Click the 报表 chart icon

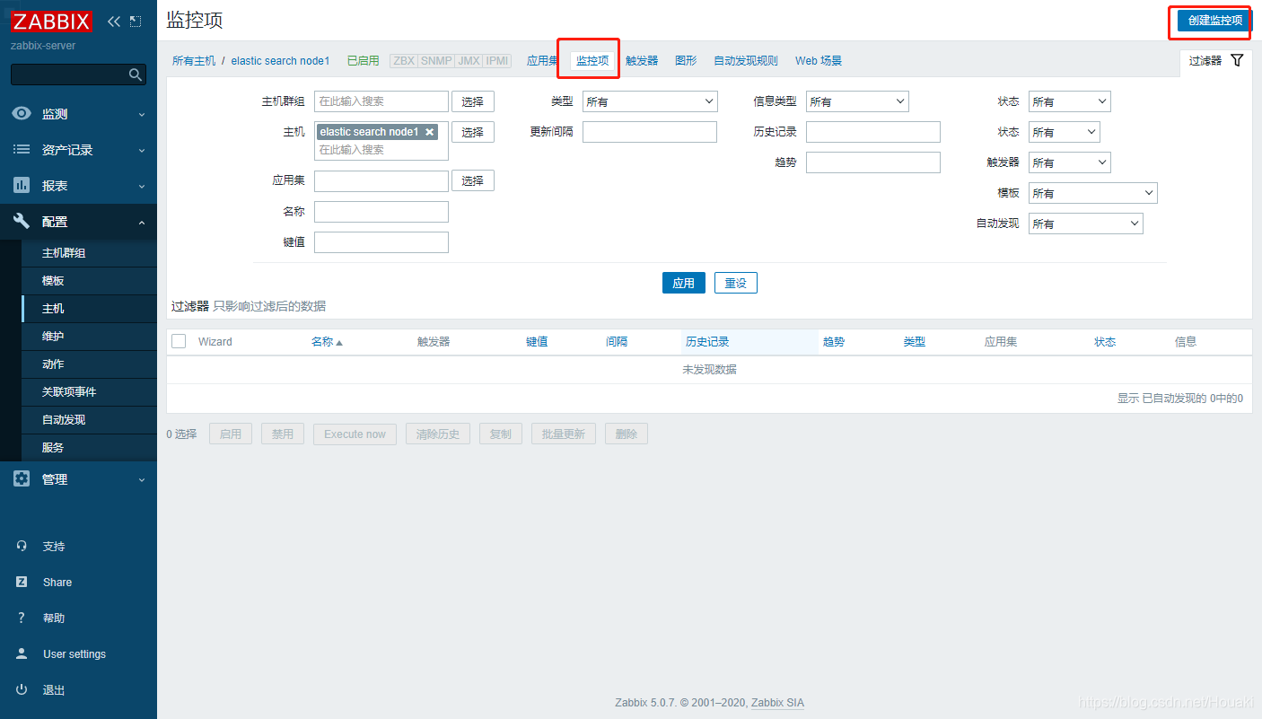pos(22,186)
